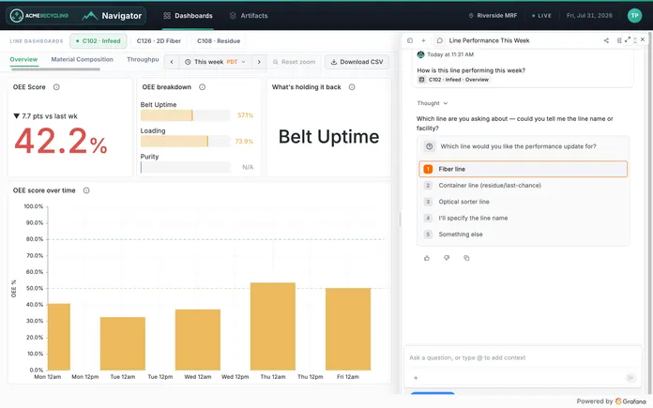Screen dimensions: 653x408
Task: Click the 42.2% OEE score value
Action: click(61, 141)
